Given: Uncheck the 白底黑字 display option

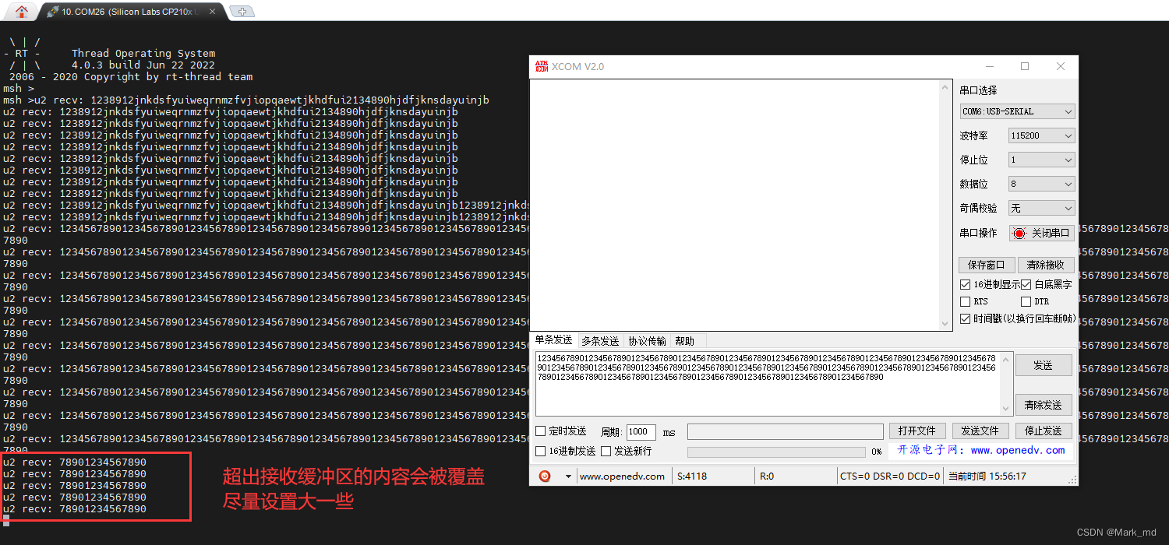Looking at the screenshot, I should pos(1028,284).
